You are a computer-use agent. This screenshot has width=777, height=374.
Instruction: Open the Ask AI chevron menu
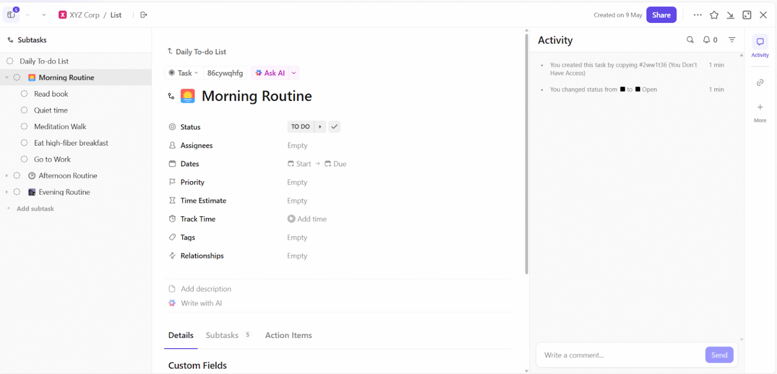pyautogui.click(x=293, y=73)
